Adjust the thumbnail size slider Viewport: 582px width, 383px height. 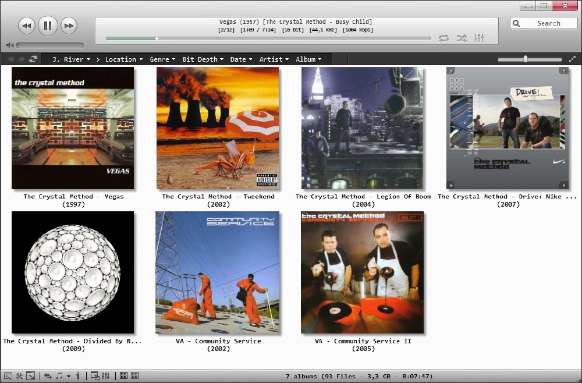[530, 59]
